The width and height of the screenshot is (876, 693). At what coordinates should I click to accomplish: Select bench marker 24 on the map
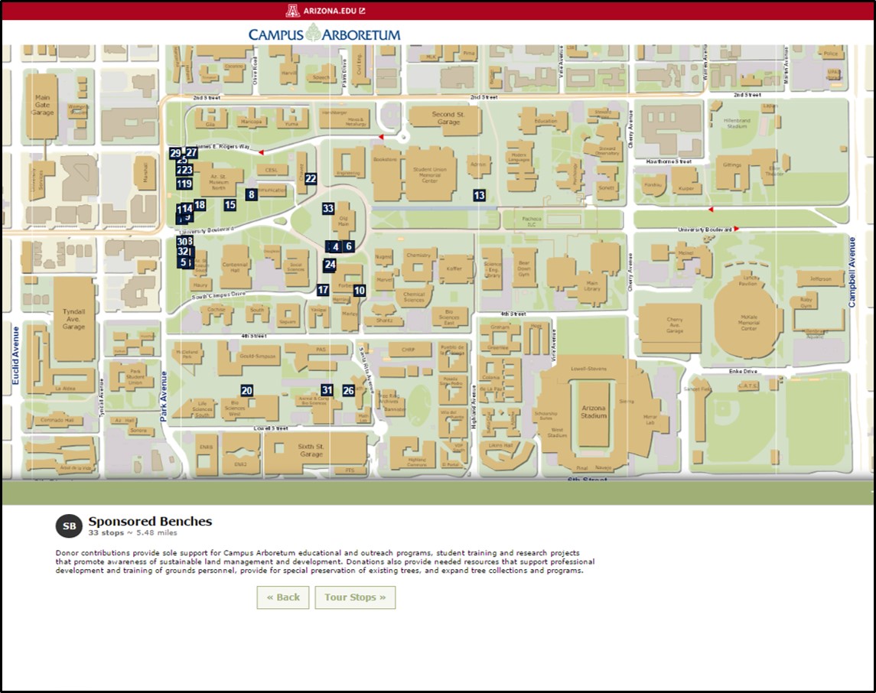point(330,265)
